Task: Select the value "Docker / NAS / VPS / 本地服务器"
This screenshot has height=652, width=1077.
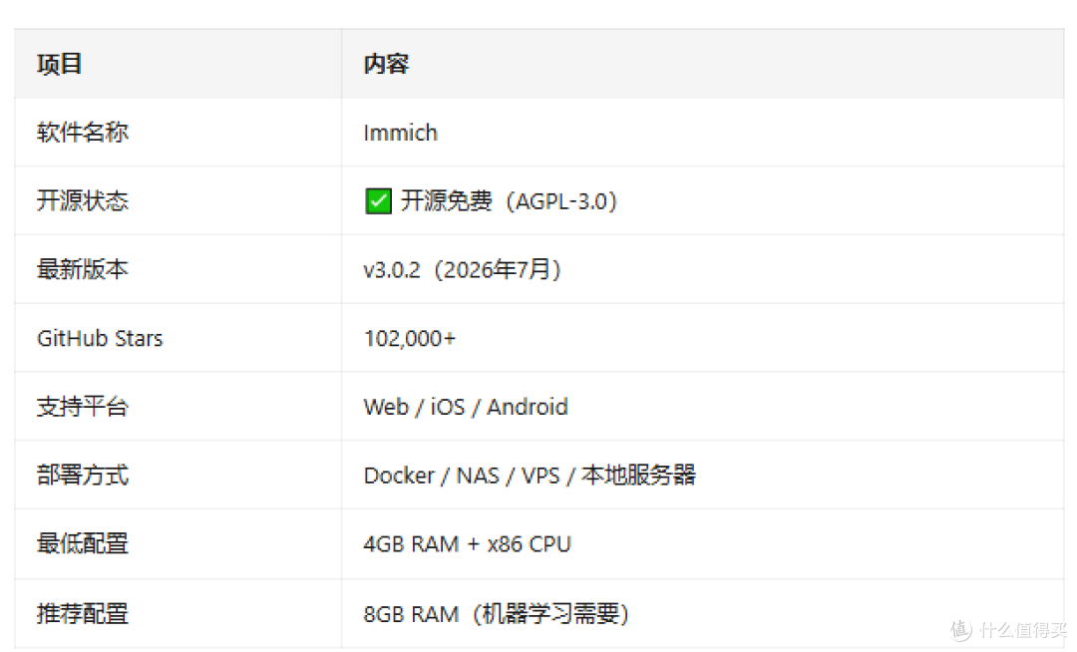Action: pos(530,475)
